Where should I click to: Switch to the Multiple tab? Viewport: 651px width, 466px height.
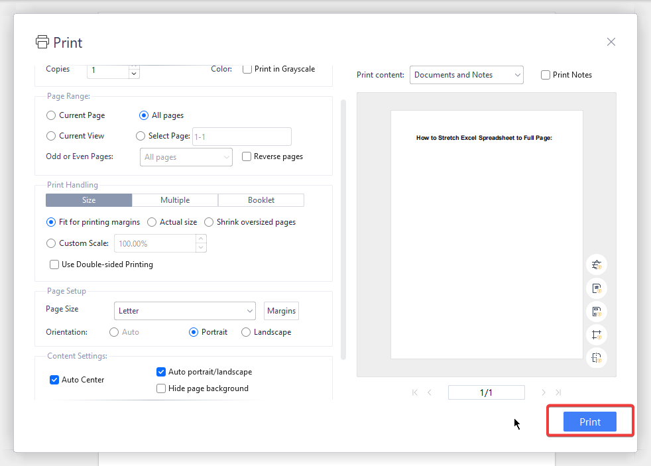pyautogui.click(x=174, y=200)
